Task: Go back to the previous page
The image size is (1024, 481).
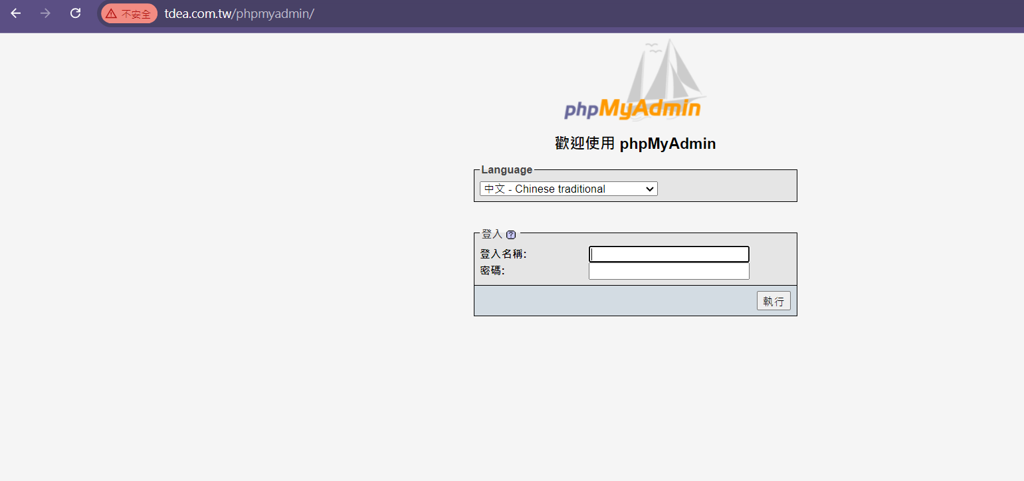Action: [16, 13]
